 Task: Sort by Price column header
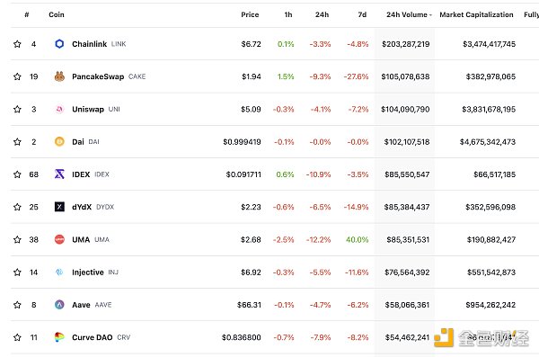250,14
